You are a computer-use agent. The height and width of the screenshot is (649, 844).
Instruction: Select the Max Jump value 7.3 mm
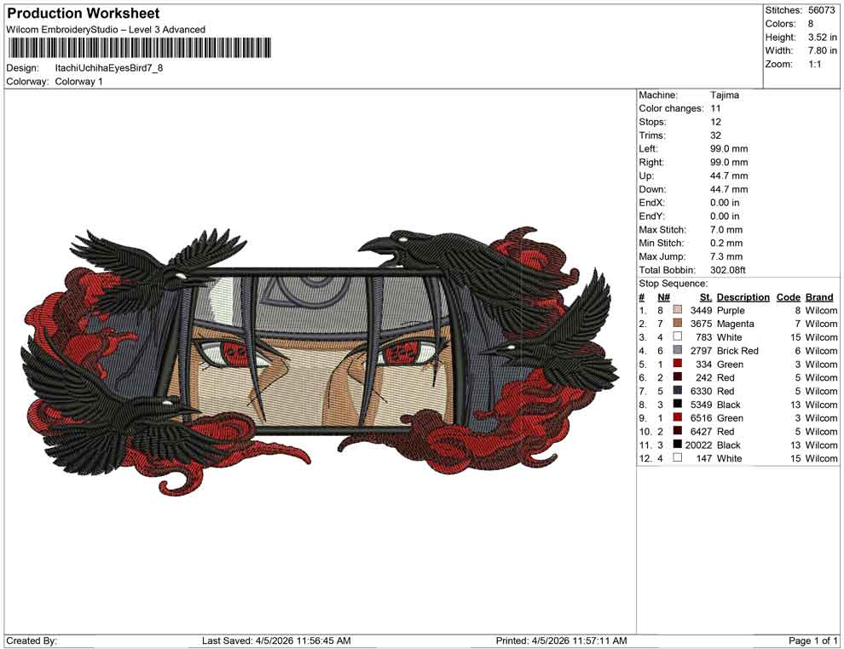click(x=726, y=256)
